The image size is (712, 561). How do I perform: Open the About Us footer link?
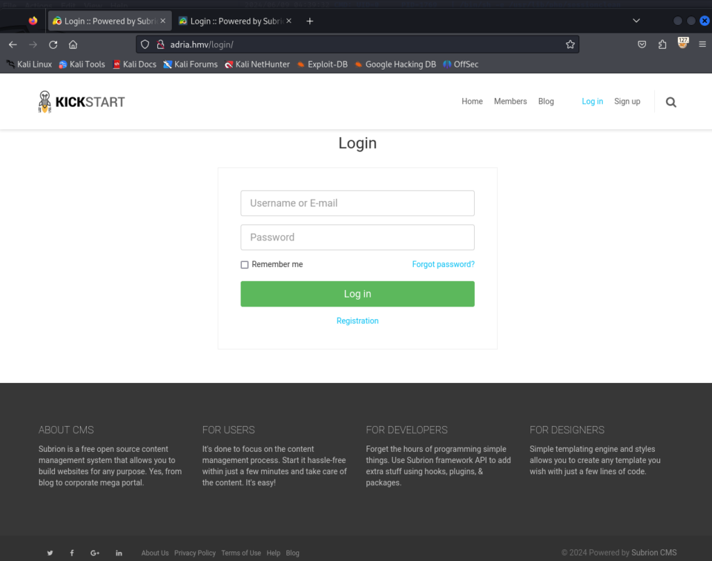click(x=155, y=553)
